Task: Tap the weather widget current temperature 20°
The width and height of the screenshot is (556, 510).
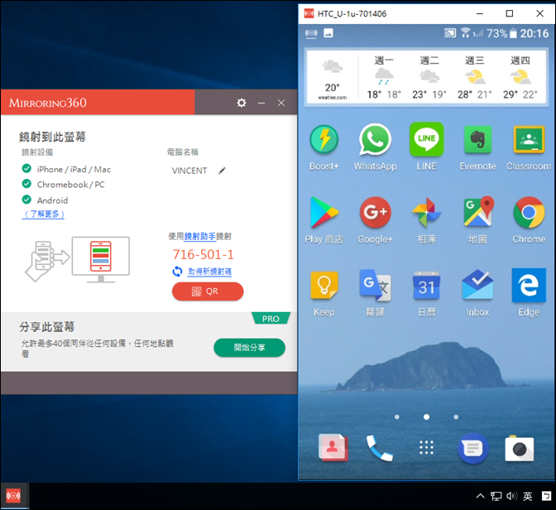Action: [x=333, y=88]
